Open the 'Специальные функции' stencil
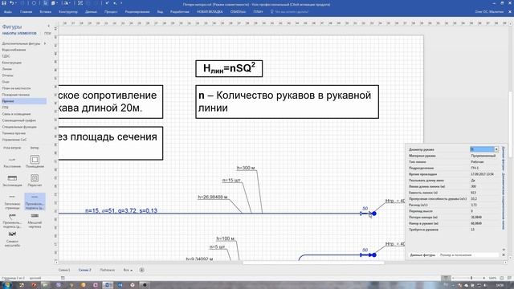This screenshot has width=514, height=289. pos(19,127)
